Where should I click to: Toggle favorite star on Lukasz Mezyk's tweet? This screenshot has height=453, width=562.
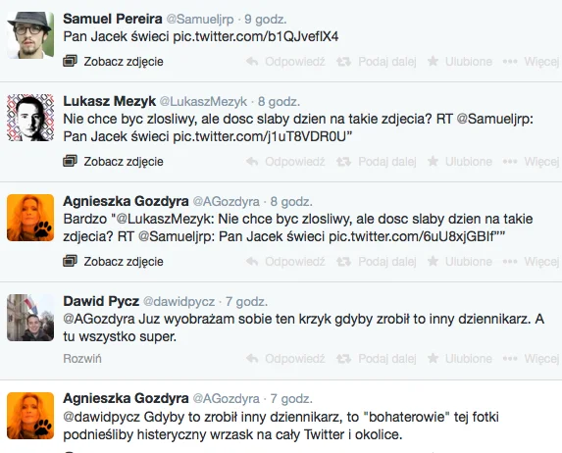tap(433, 161)
